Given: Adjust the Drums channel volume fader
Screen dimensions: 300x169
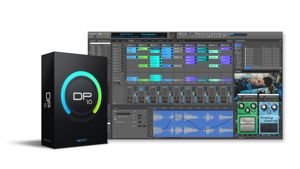Looking at the screenshot, I should [x=146, y=98].
